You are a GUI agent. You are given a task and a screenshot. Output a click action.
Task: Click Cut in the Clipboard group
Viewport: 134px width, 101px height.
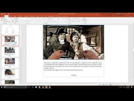5,18
